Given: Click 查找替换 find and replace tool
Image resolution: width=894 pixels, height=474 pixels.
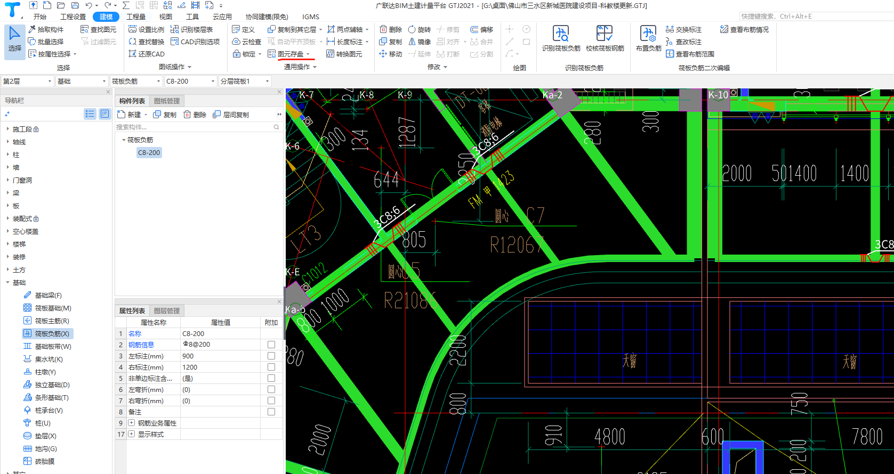Looking at the screenshot, I should coord(147,42).
